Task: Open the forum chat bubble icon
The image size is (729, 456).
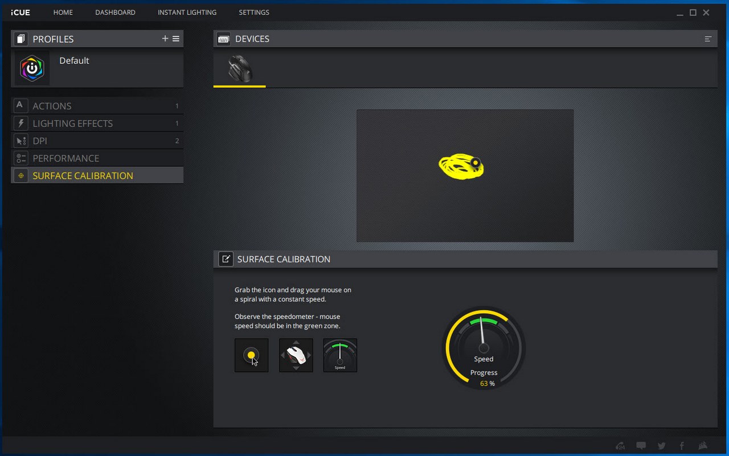Action: (x=641, y=446)
